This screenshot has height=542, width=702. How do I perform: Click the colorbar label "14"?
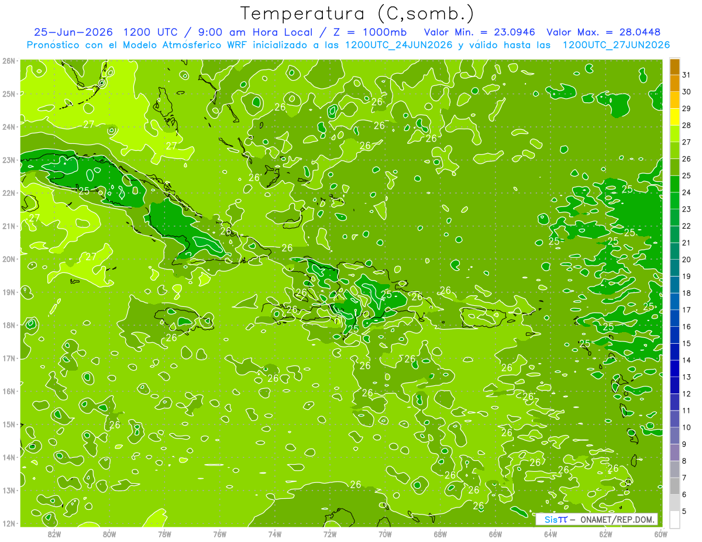(x=686, y=360)
